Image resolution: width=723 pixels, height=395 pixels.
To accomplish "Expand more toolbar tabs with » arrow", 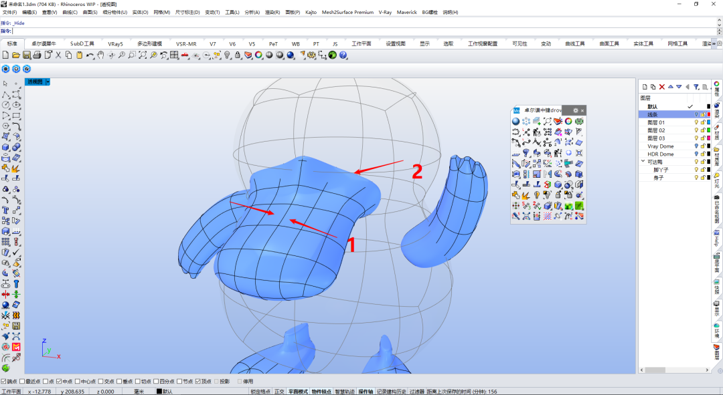I will click(x=714, y=43).
